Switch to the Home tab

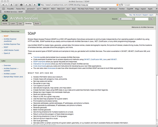click(x=5, y=24)
